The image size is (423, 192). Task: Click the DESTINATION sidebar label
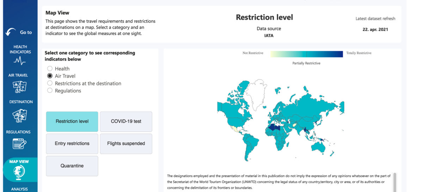(x=21, y=102)
